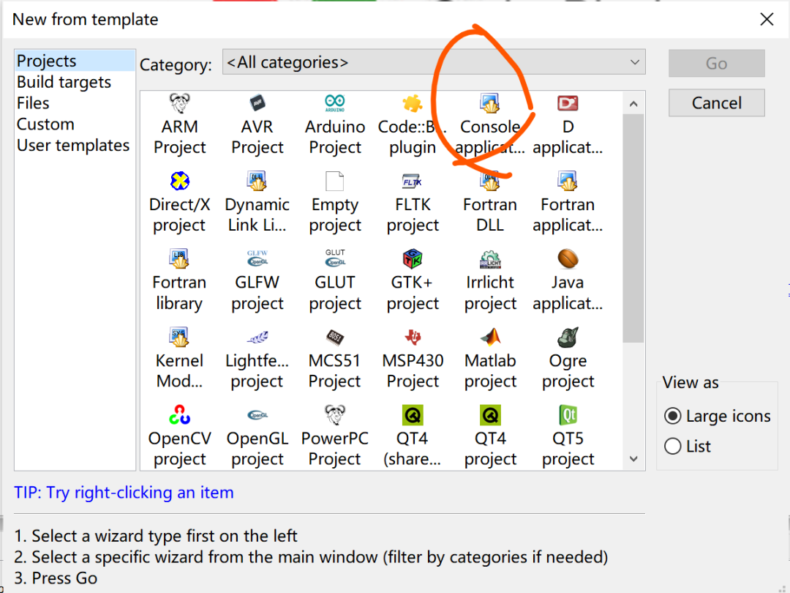Click the scroll up arrow in template list
The height and width of the screenshot is (593, 790).
click(x=633, y=104)
